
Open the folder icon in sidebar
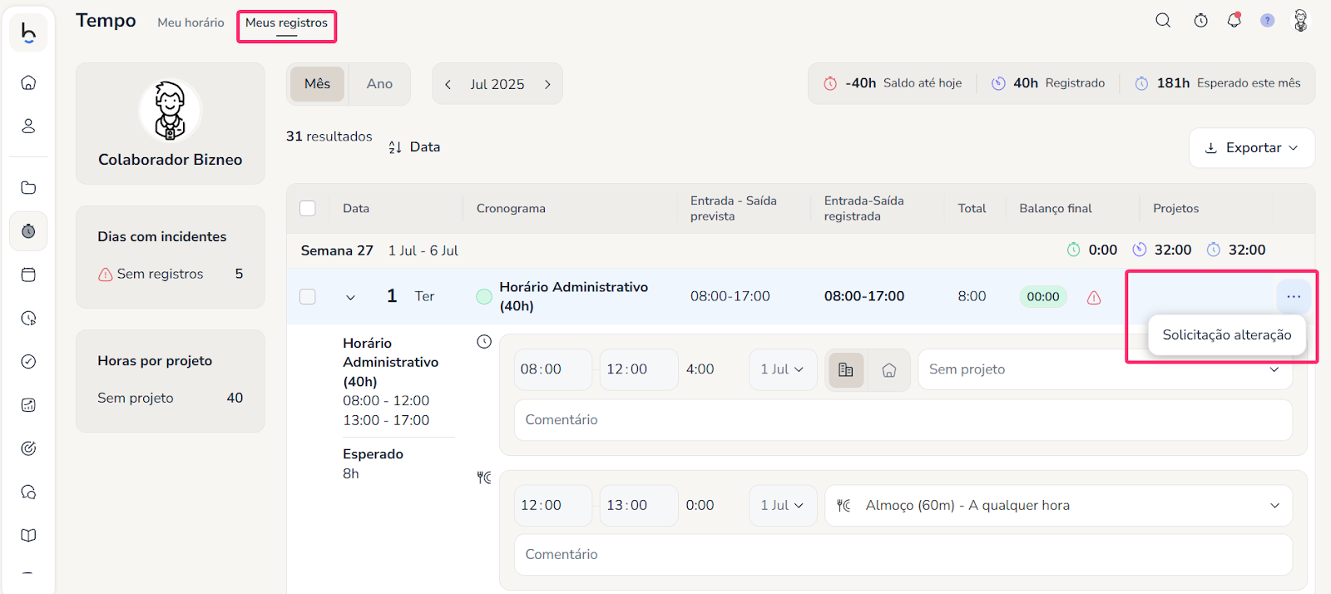coord(28,187)
